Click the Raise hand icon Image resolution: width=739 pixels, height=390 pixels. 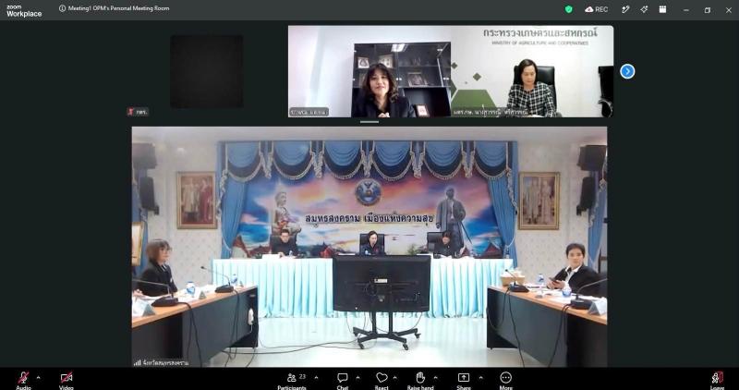click(x=420, y=377)
